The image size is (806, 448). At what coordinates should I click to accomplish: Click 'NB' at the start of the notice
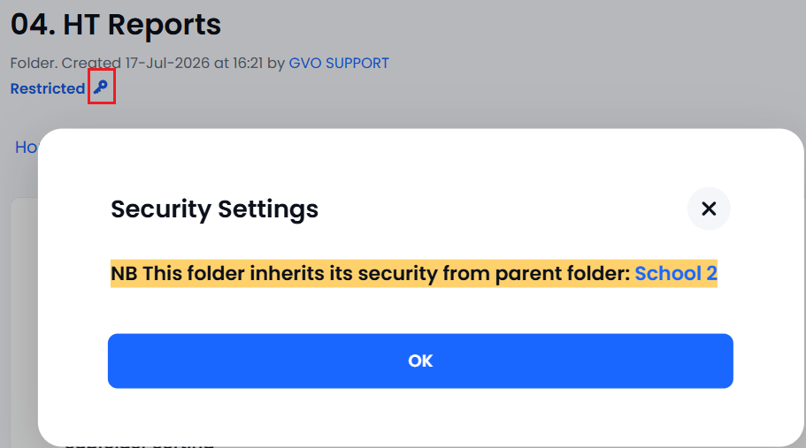coord(124,274)
